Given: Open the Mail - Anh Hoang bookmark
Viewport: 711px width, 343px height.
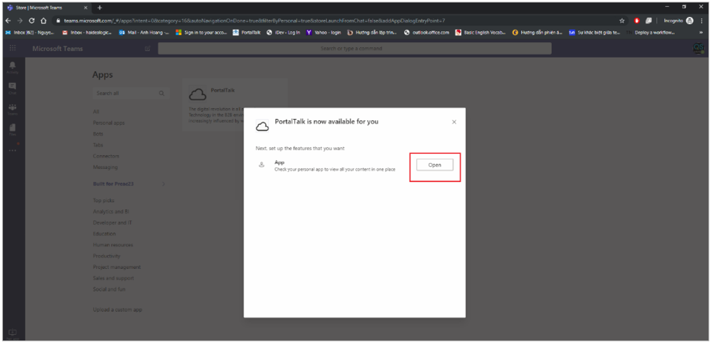Looking at the screenshot, I should [x=144, y=32].
